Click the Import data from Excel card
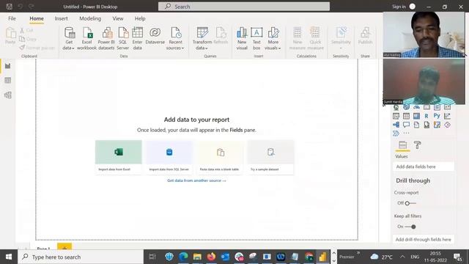 (119, 157)
